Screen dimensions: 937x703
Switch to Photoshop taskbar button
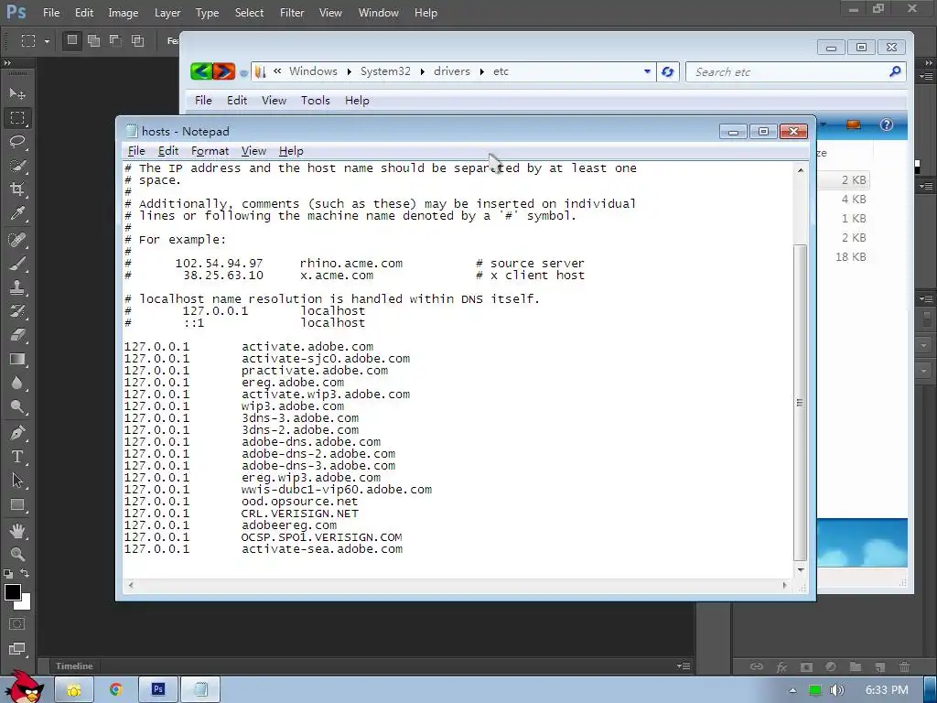click(x=158, y=690)
